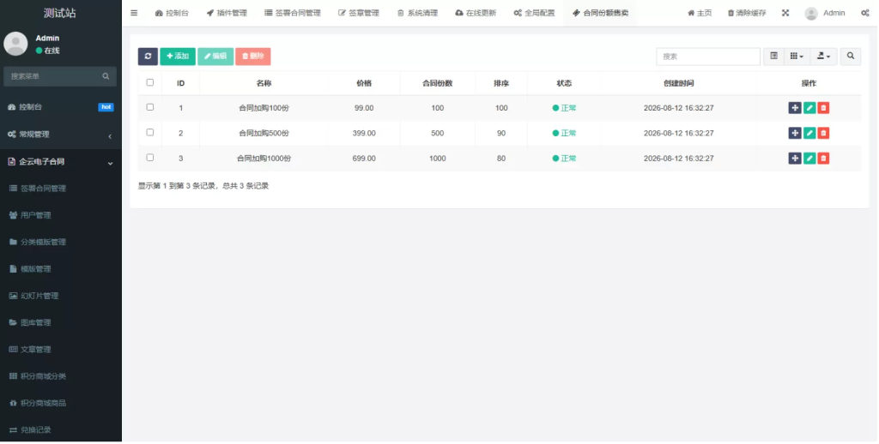Image resolution: width=879 pixels, height=444 pixels.
Task: Check the checkbox for row ID 3
Action: (149, 158)
